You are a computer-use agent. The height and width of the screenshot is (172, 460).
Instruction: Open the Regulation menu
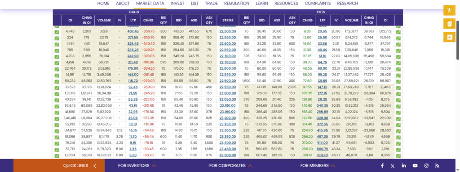(x=236, y=4)
